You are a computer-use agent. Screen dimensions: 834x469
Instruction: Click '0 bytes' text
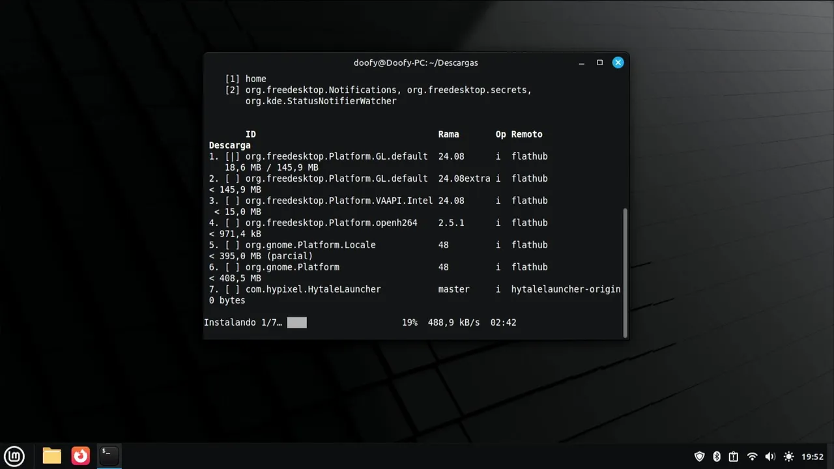click(x=227, y=300)
